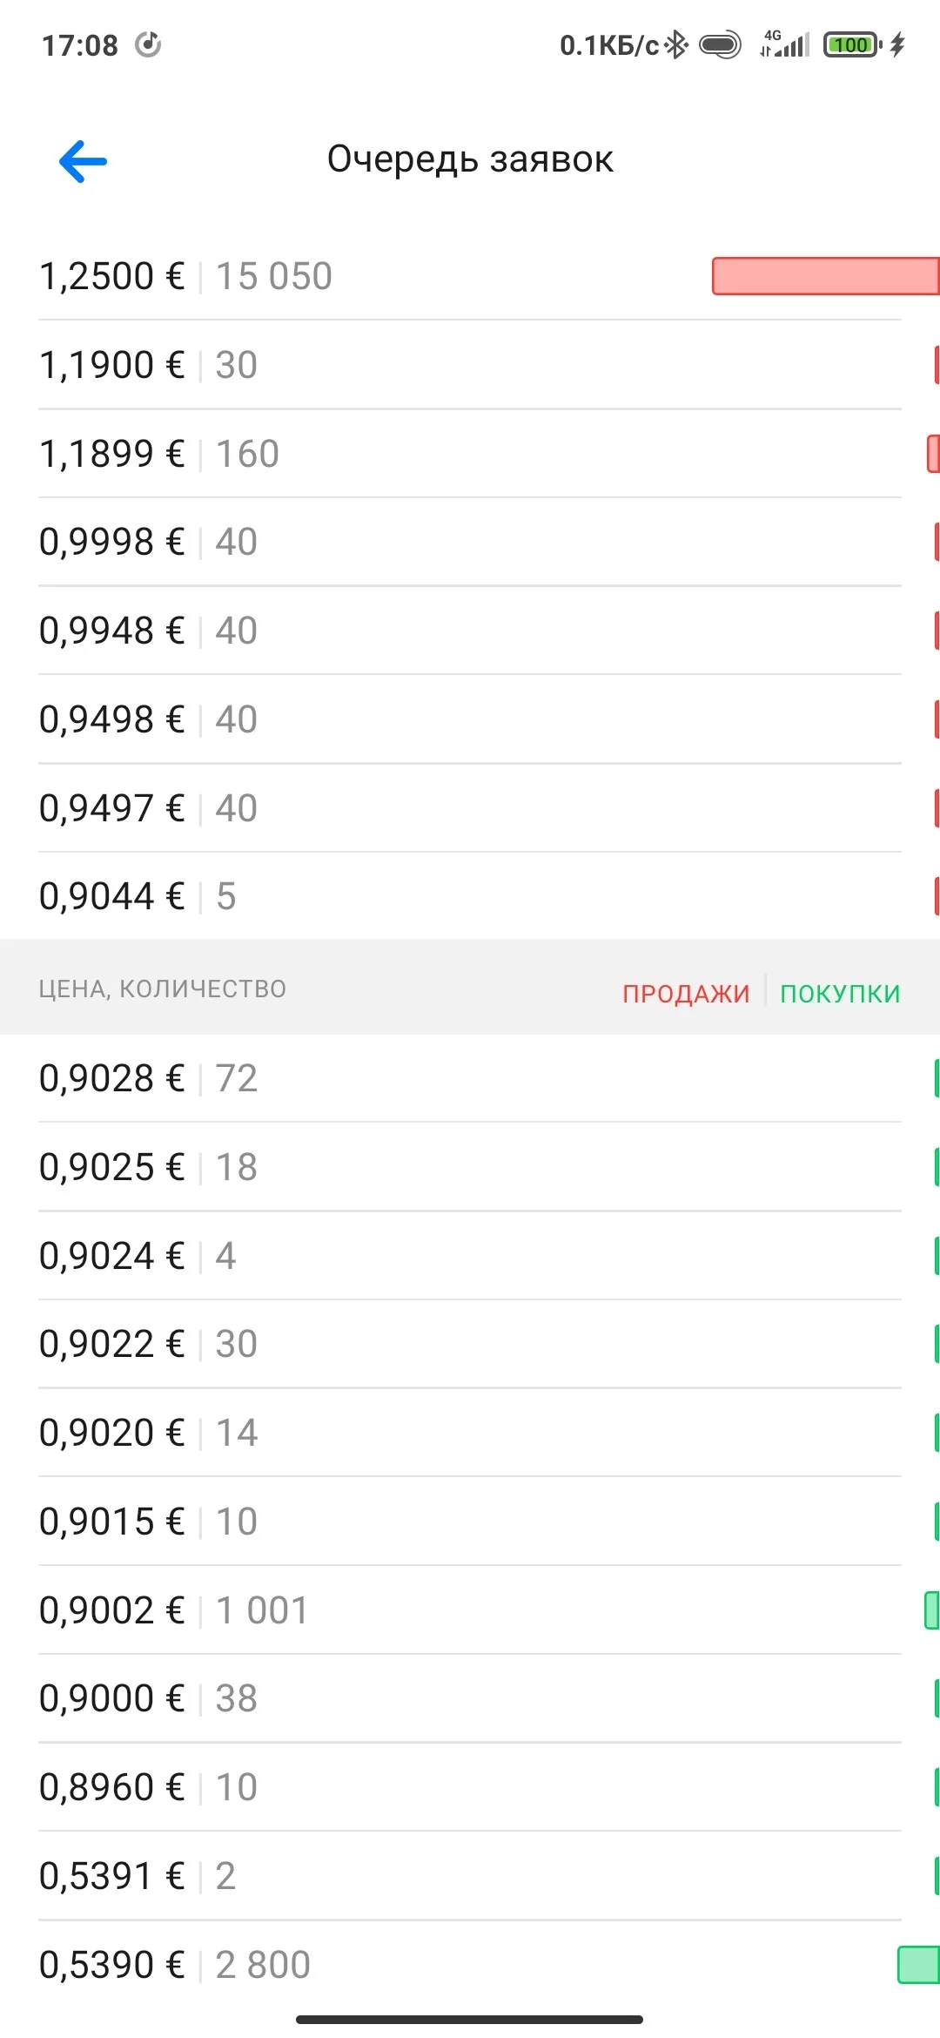This screenshot has width=940, height=2038.
Task: Select the ПРОДАЖИ label
Action: click(686, 994)
